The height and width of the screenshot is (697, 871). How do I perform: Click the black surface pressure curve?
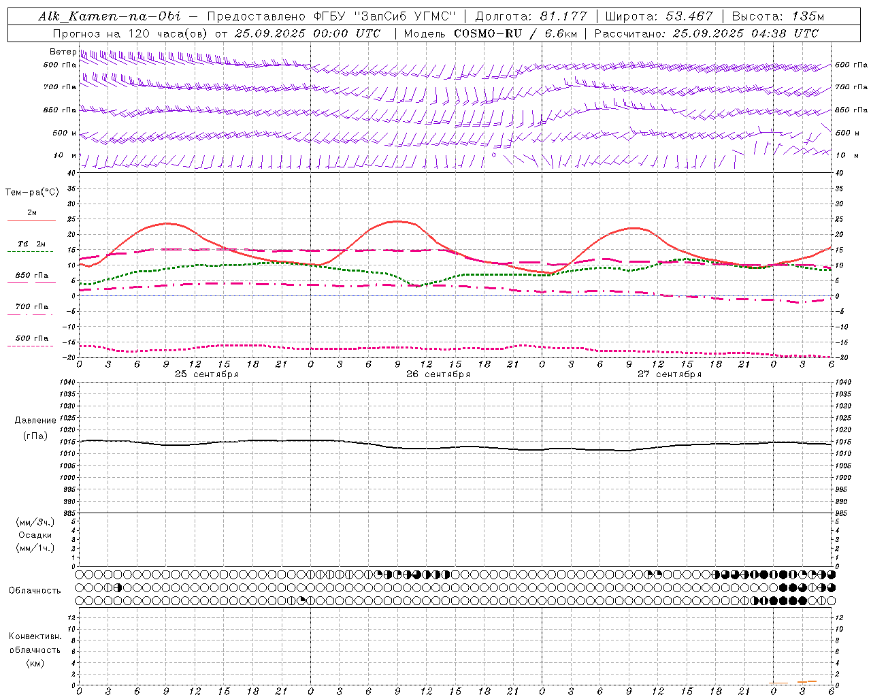pos(456,445)
